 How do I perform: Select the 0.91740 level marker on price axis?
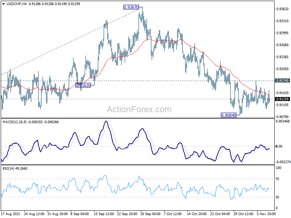click(283, 80)
